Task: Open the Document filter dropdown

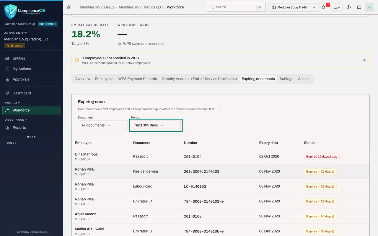Action: tap(103, 125)
